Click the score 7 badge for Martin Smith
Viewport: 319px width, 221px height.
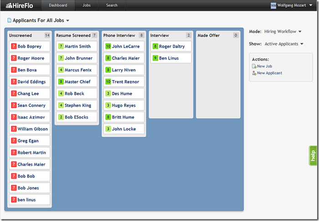tap(61, 46)
